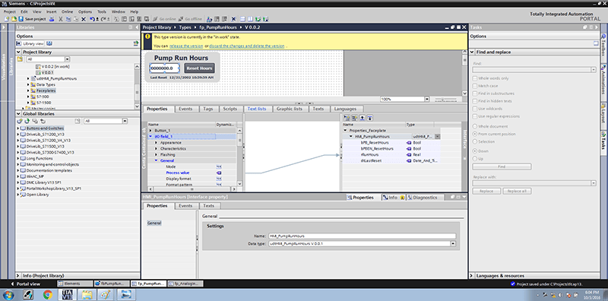Enable the Use wildcards checkbox
This screenshot has height=301, width=608.
point(474,109)
